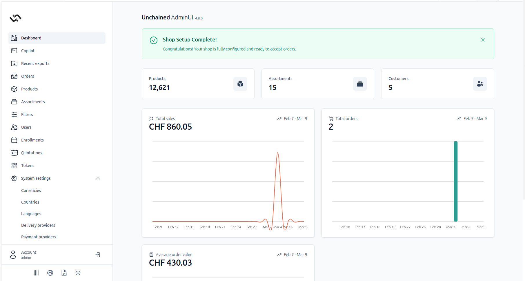The width and height of the screenshot is (525, 281).
Task: Click the green bar in Total orders chart
Action: pyautogui.click(x=456, y=181)
